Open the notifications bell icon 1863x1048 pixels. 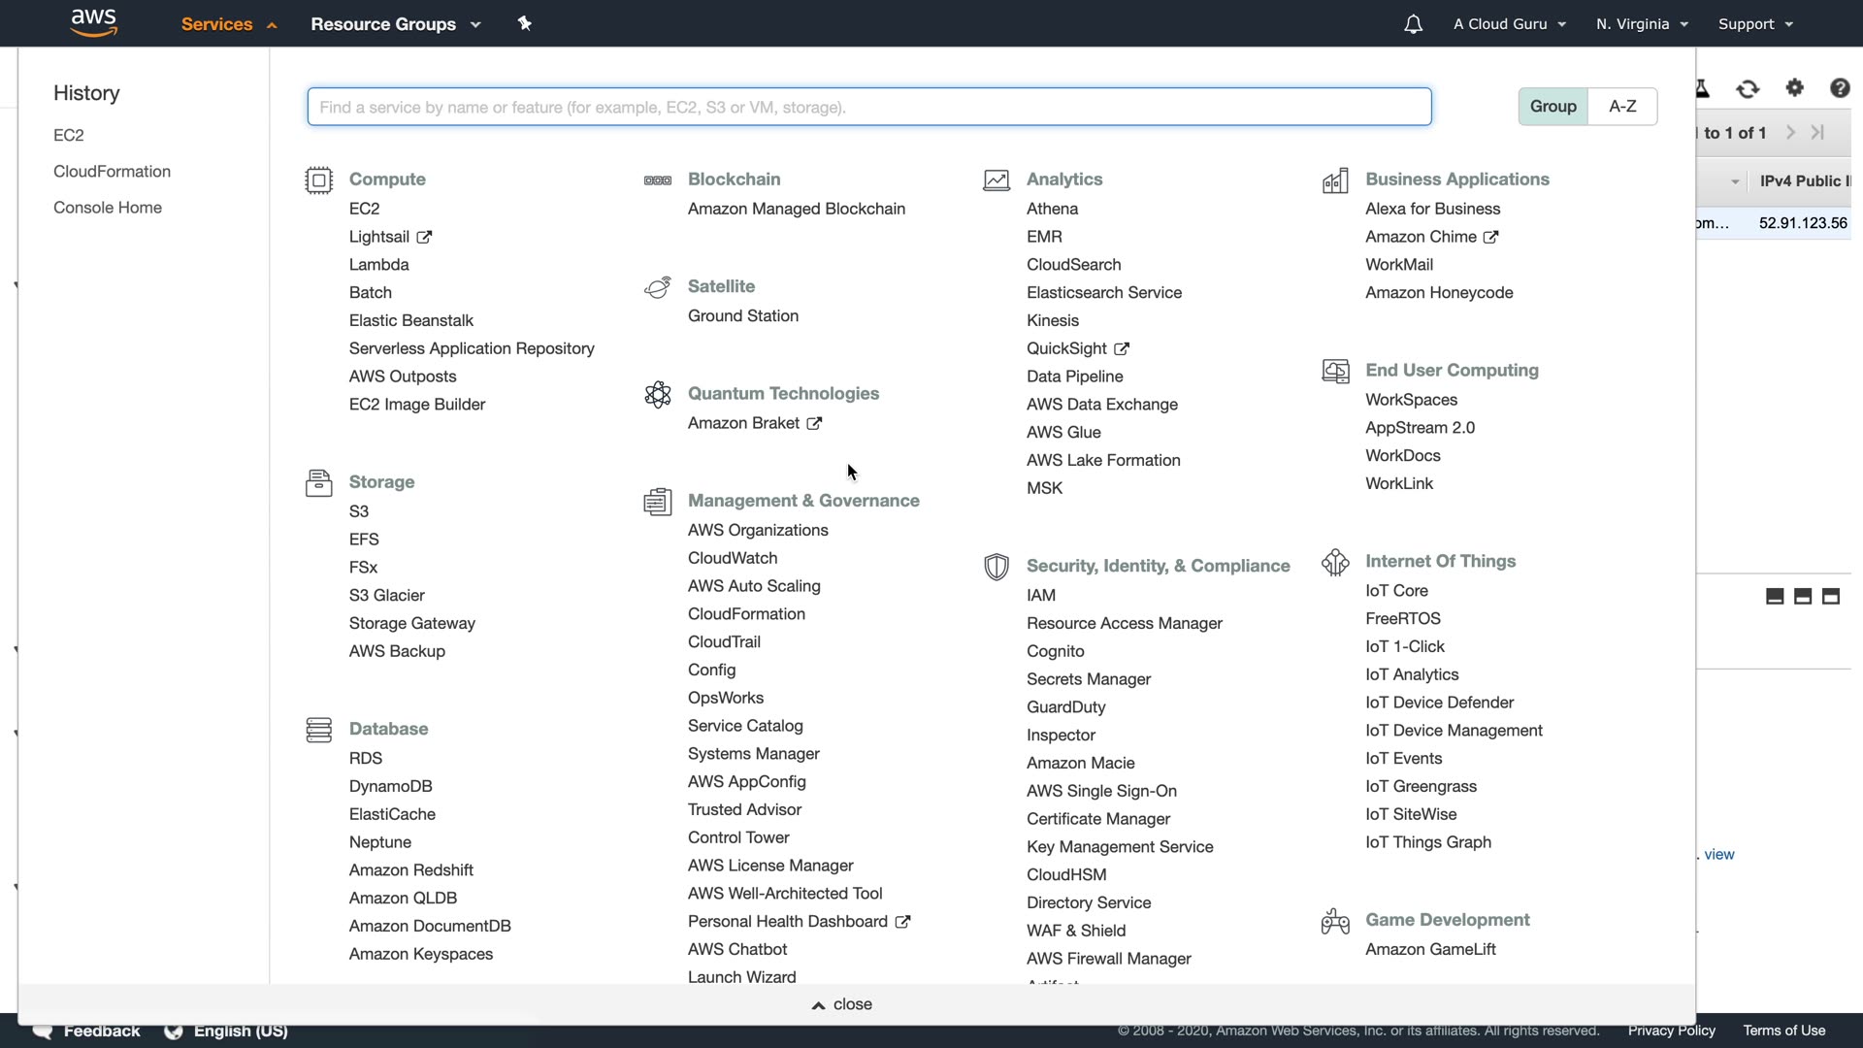tap(1413, 24)
